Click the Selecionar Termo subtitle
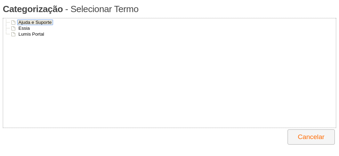Screen dimensions: 339x156 104,9
